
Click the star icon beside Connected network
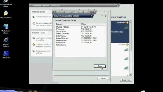[x=127, y=23]
